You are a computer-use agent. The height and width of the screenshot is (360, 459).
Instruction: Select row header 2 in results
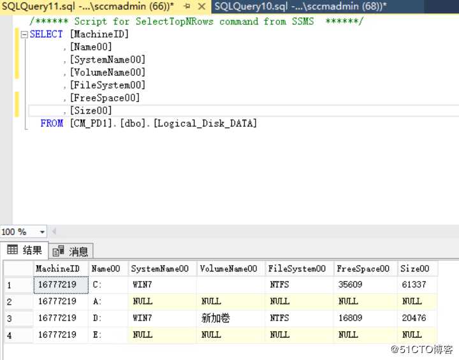(x=18, y=302)
